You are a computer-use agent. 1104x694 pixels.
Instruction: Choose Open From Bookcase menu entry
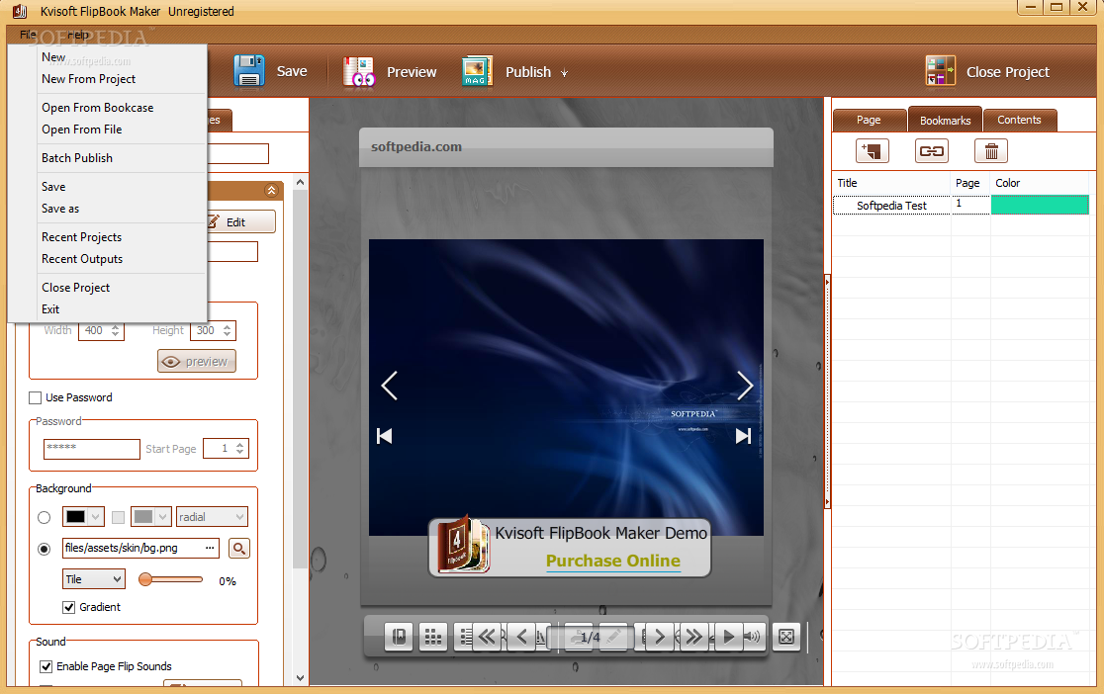[x=98, y=108]
